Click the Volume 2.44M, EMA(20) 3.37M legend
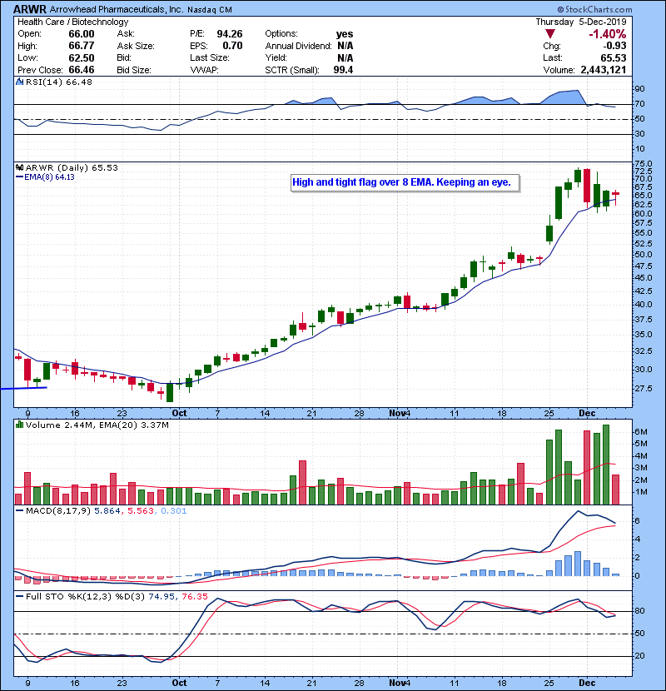Screen dimensions: 666x691 pos(97,425)
